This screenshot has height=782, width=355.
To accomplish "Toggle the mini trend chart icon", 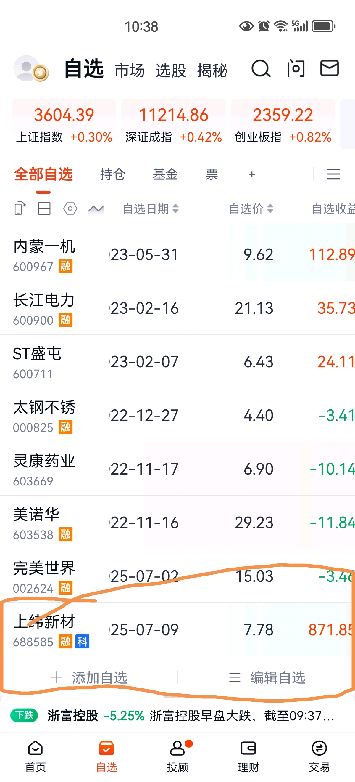I will click(x=96, y=209).
